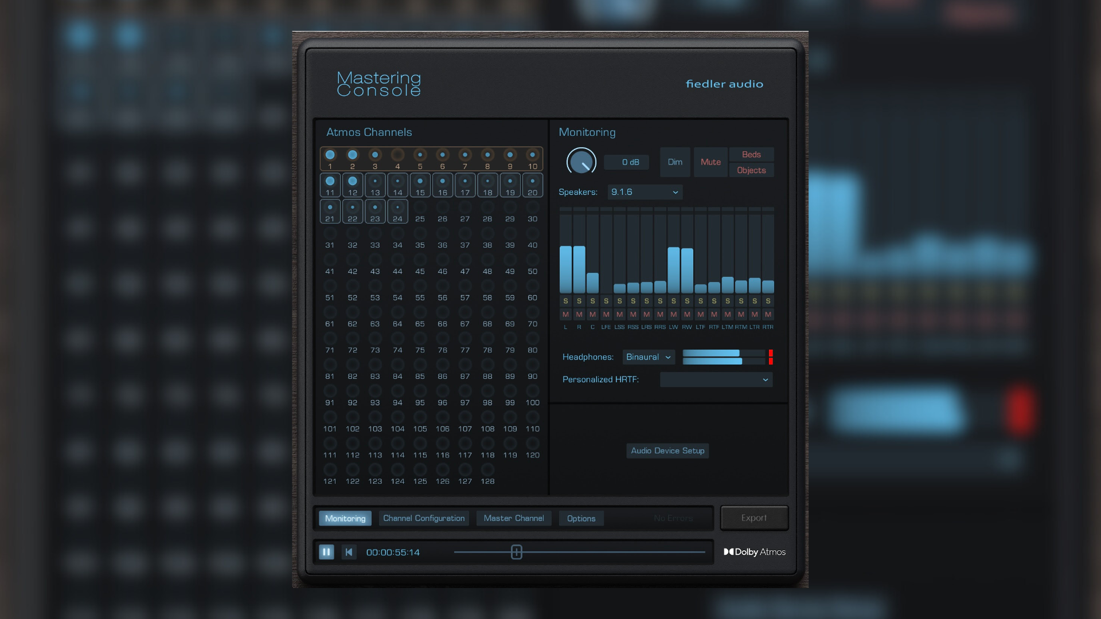
Task: Open the Options tab
Action: tap(581, 518)
